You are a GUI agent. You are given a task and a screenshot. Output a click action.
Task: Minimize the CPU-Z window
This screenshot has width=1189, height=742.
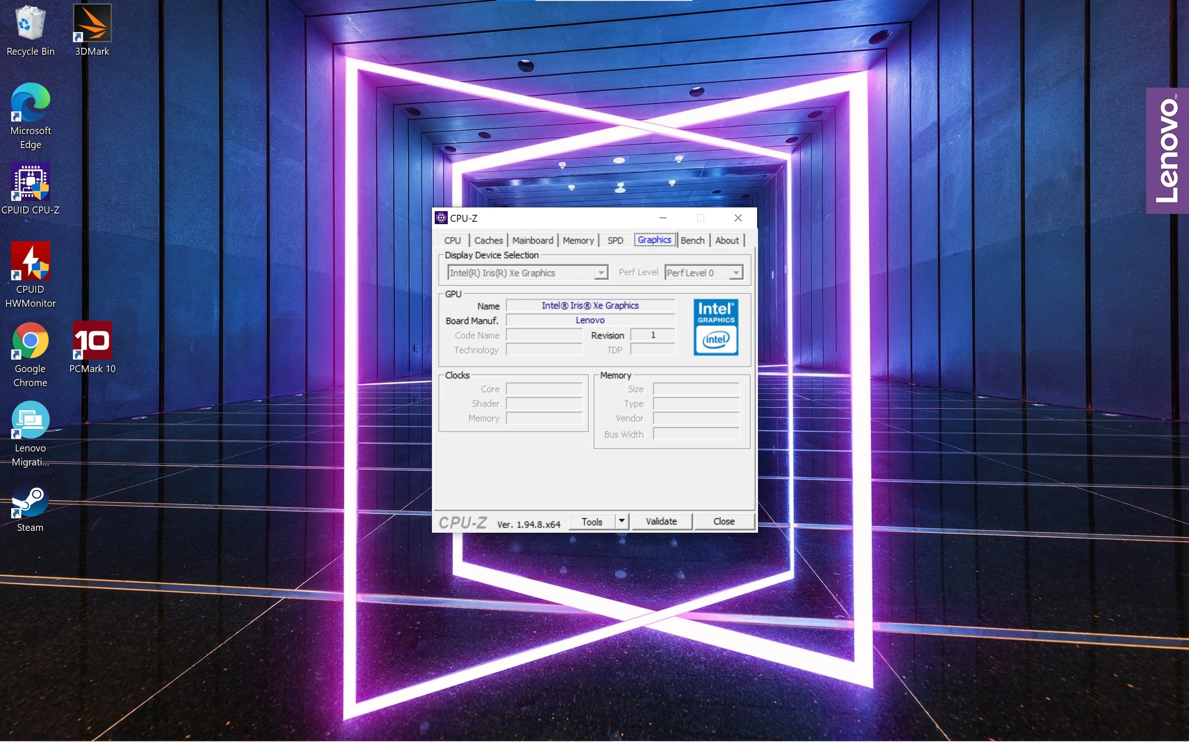(662, 218)
